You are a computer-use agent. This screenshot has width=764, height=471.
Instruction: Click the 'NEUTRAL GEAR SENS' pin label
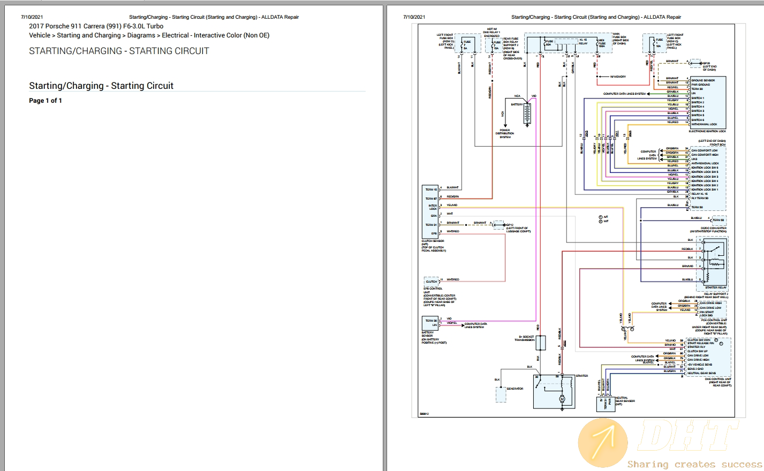pos(701,373)
